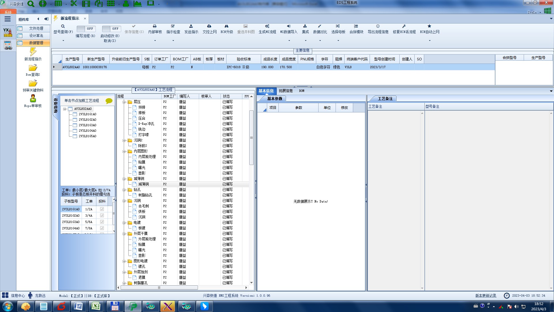Screen dimensions: 554x312
Task: Click the 文控上网 cloud upload icon
Action: 209,26
